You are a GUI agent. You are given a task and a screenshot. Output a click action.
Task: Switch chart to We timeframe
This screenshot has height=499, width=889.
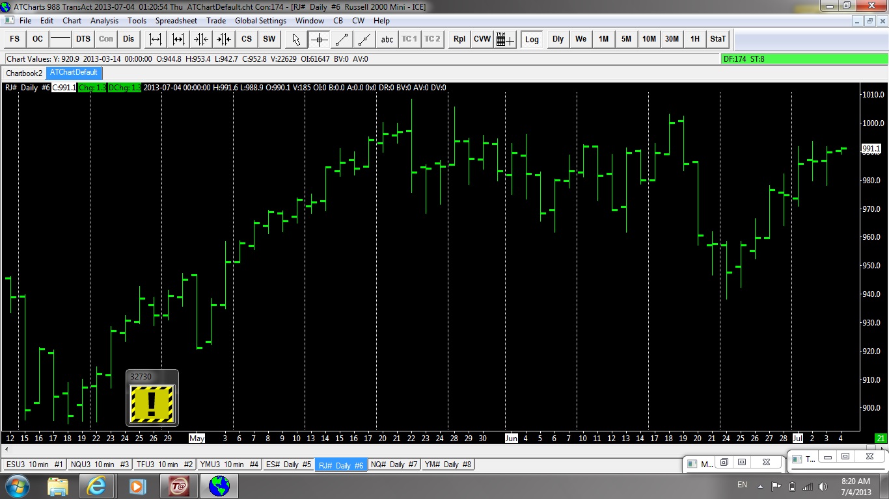click(x=581, y=39)
